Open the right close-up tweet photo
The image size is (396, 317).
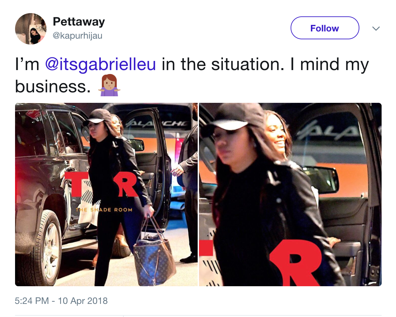(290, 195)
